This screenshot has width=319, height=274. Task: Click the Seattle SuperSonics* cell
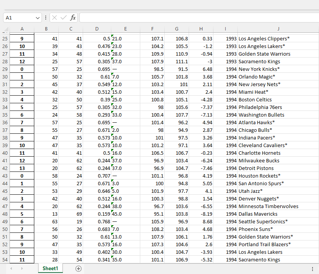click(x=278, y=221)
